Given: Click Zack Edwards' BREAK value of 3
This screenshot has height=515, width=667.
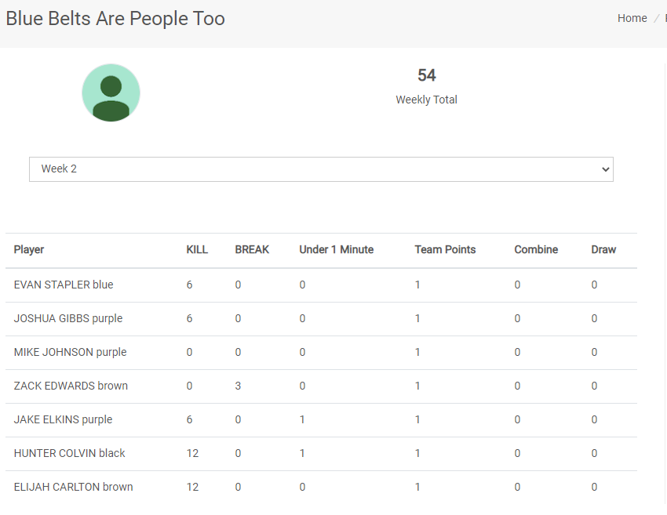Looking at the screenshot, I should click(238, 386).
